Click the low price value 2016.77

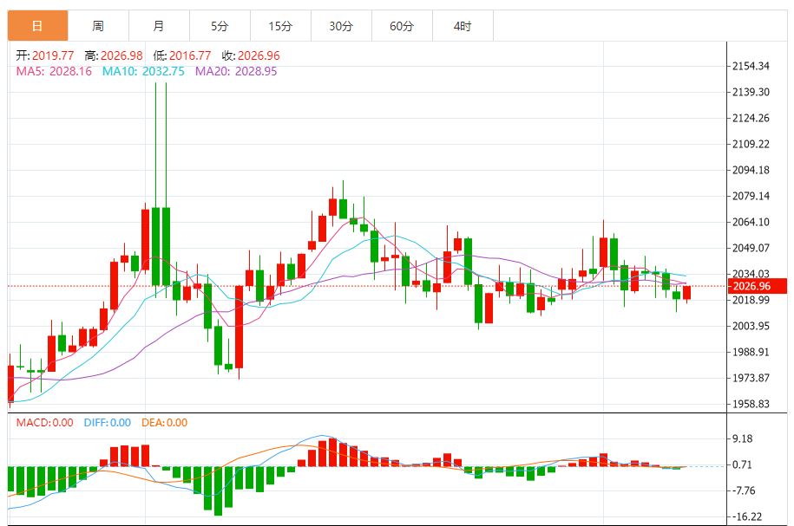pos(190,55)
